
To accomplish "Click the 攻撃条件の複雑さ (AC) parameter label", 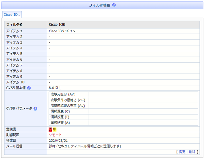I will tap(68, 100).
